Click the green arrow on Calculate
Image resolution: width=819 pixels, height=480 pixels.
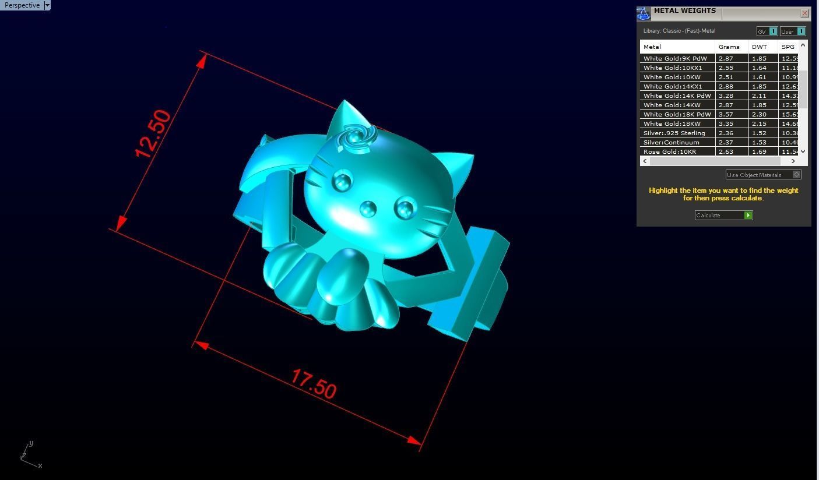748,216
